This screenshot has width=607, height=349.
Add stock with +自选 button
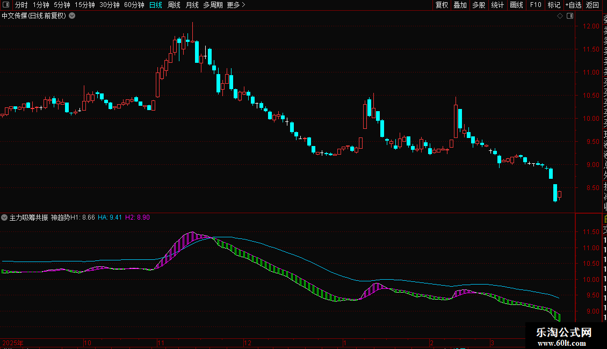574,5
